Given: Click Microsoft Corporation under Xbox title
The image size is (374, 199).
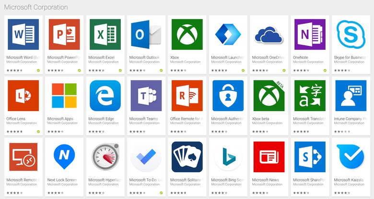Looking at the screenshot, I should [x=186, y=62].
